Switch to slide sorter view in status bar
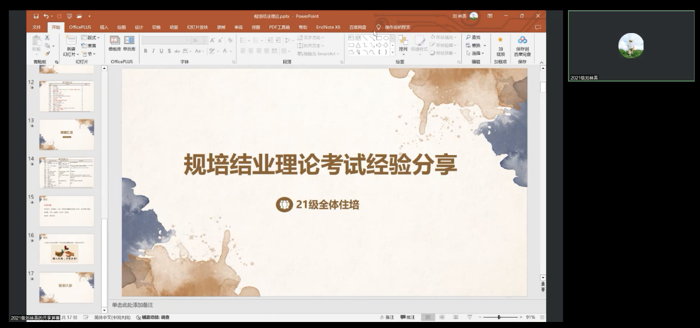The width and height of the screenshot is (700, 328). (441, 317)
